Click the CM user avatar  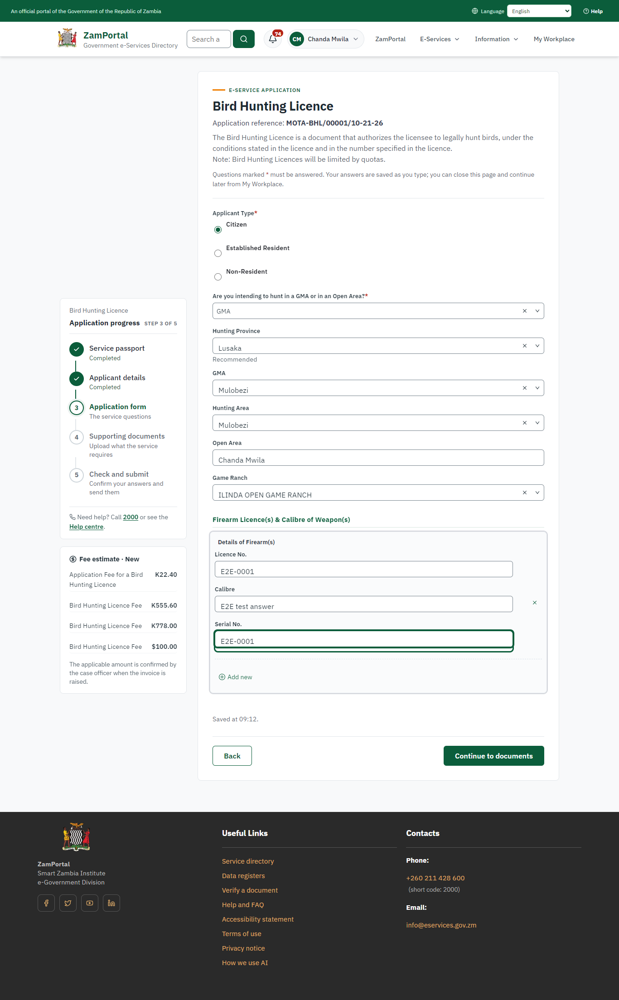coord(297,39)
